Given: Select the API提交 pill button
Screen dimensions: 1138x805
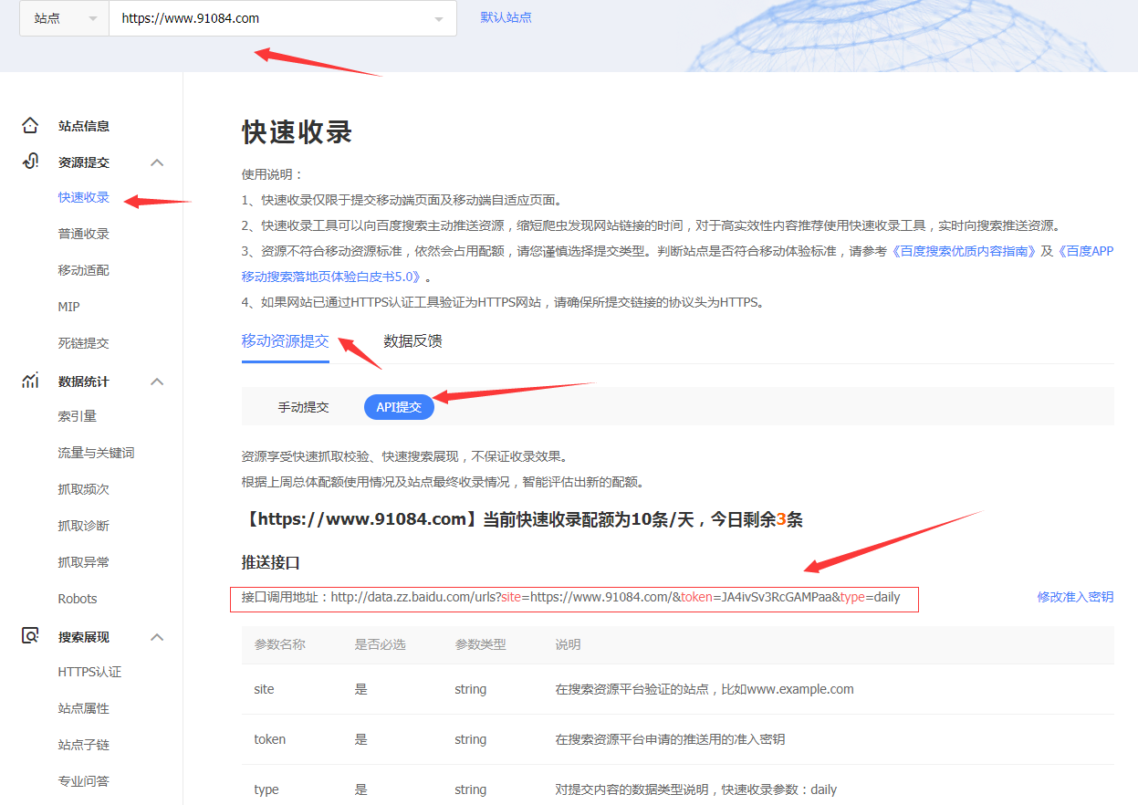Looking at the screenshot, I should coord(399,407).
